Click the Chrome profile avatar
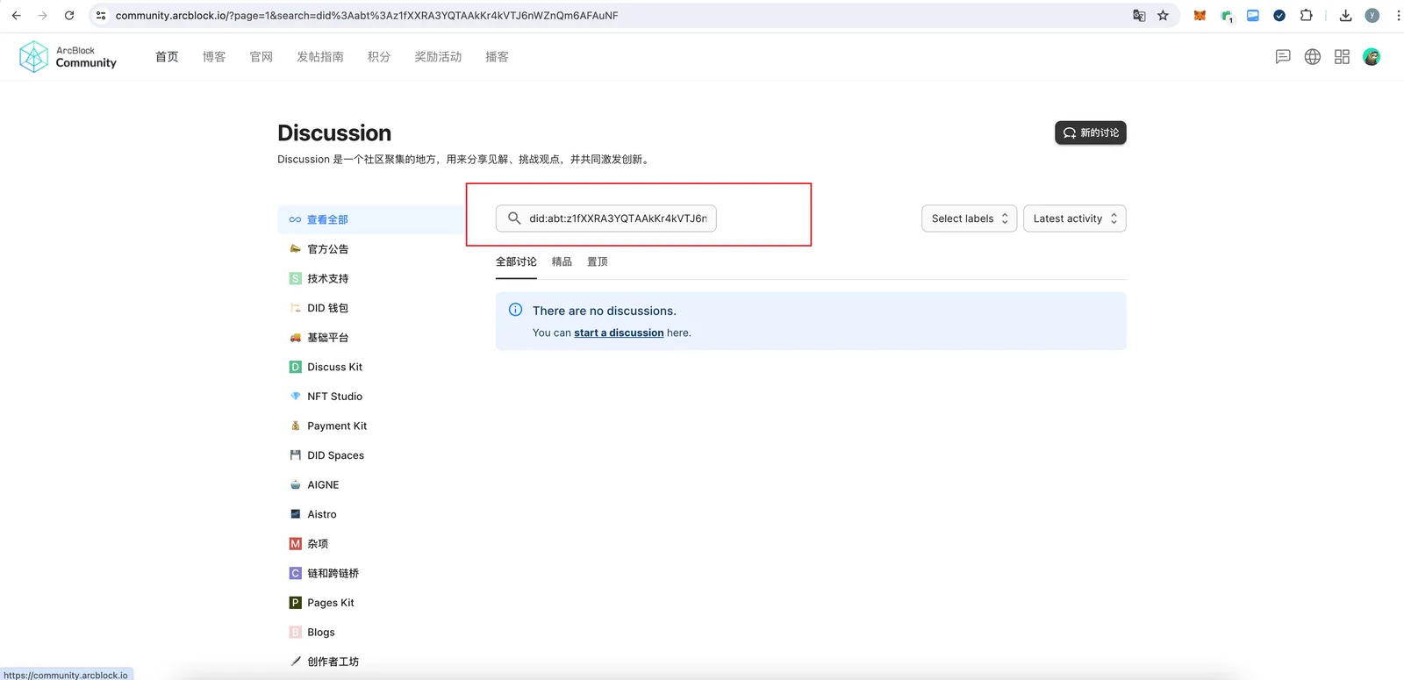Image resolution: width=1404 pixels, height=680 pixels. click(1372, 16)
